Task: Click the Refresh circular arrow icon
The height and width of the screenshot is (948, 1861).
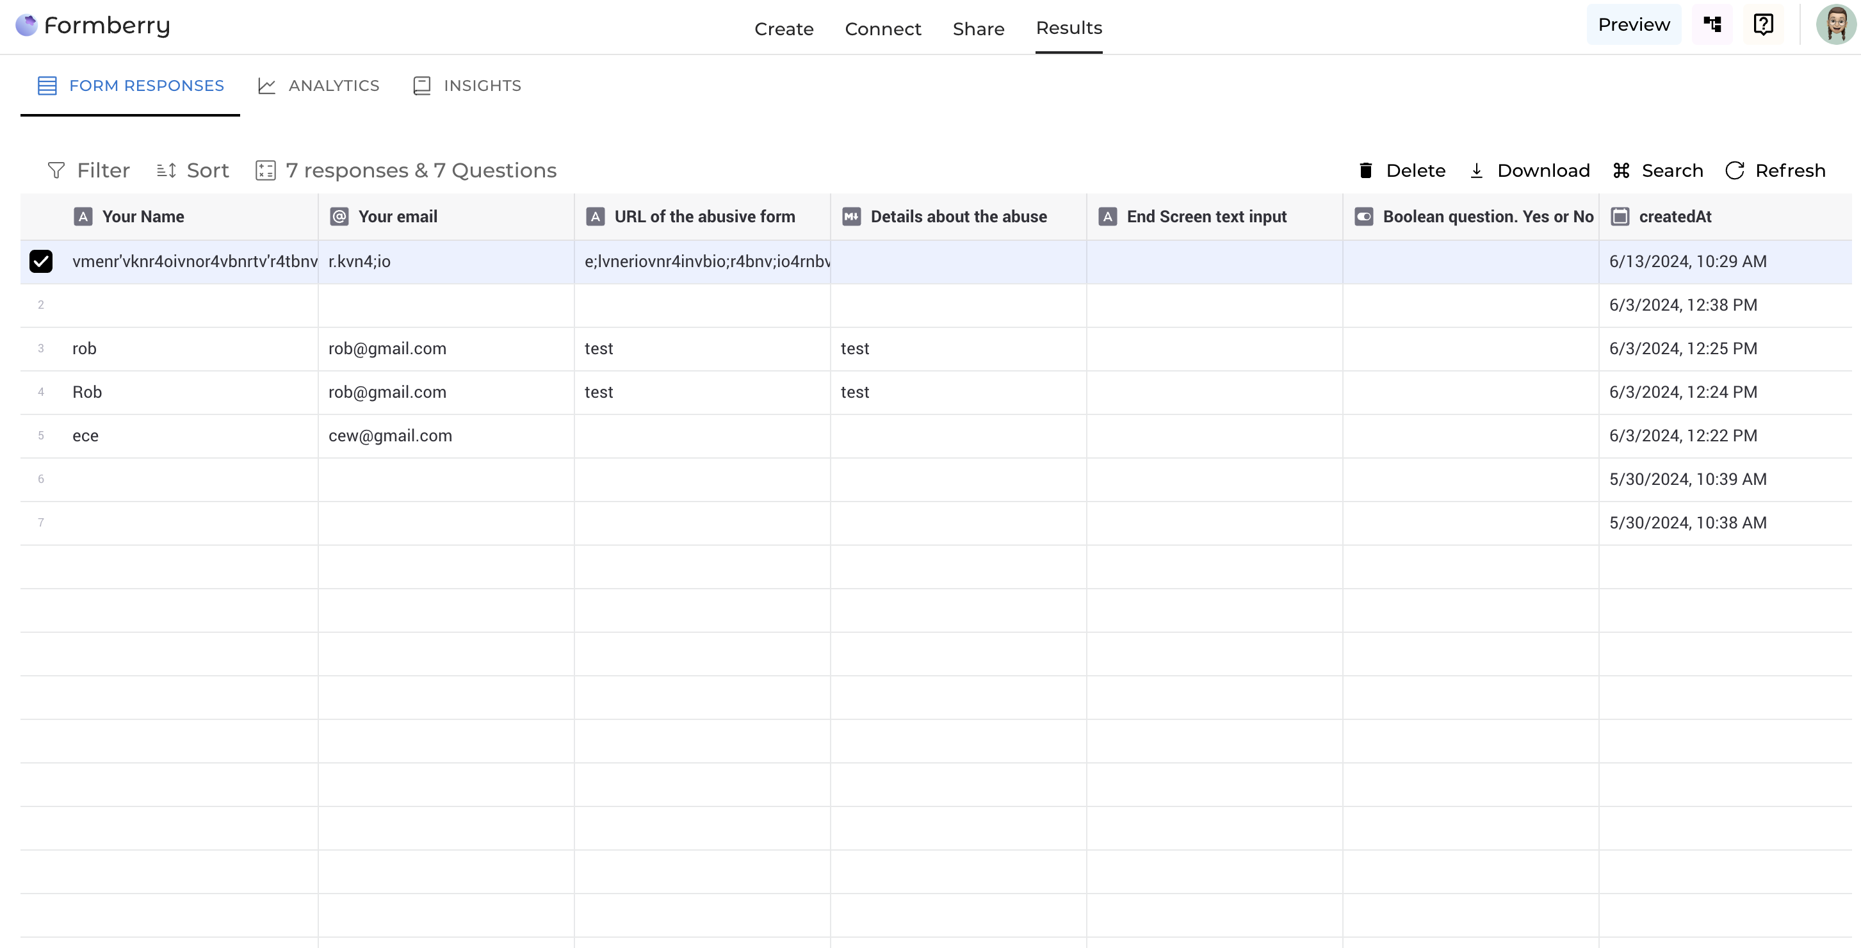Action: pyautogui.click(x=1735, y=170)
